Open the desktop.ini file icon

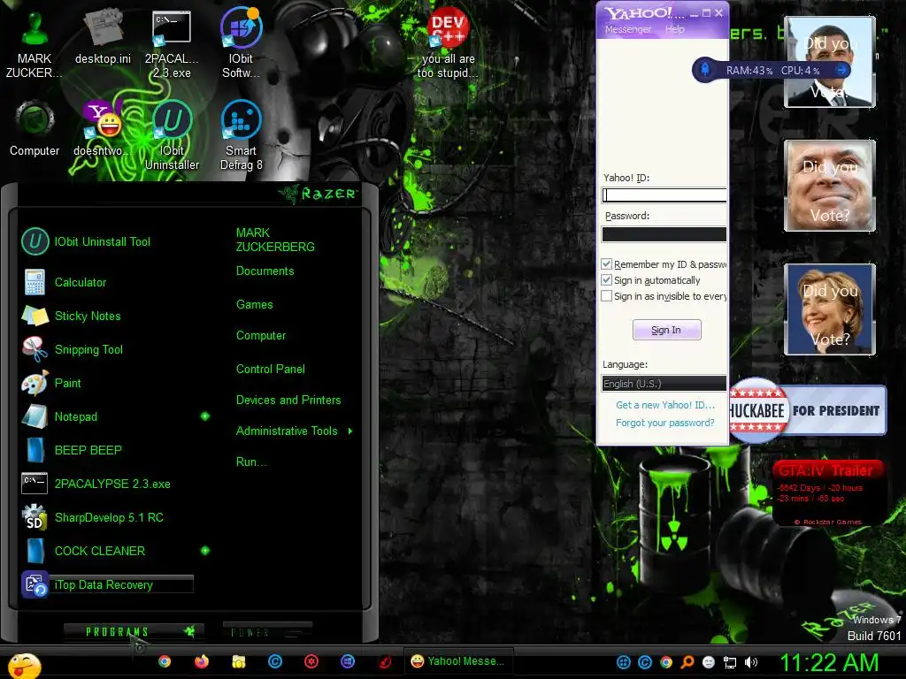click(x=103, y=37)
